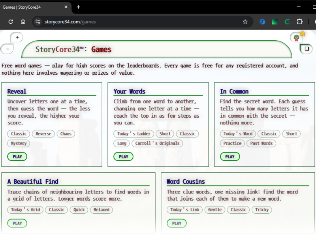This screenshot has height=237, width=316.
Task: Select Reverse mode under Reveal
Action: point(43,134)
